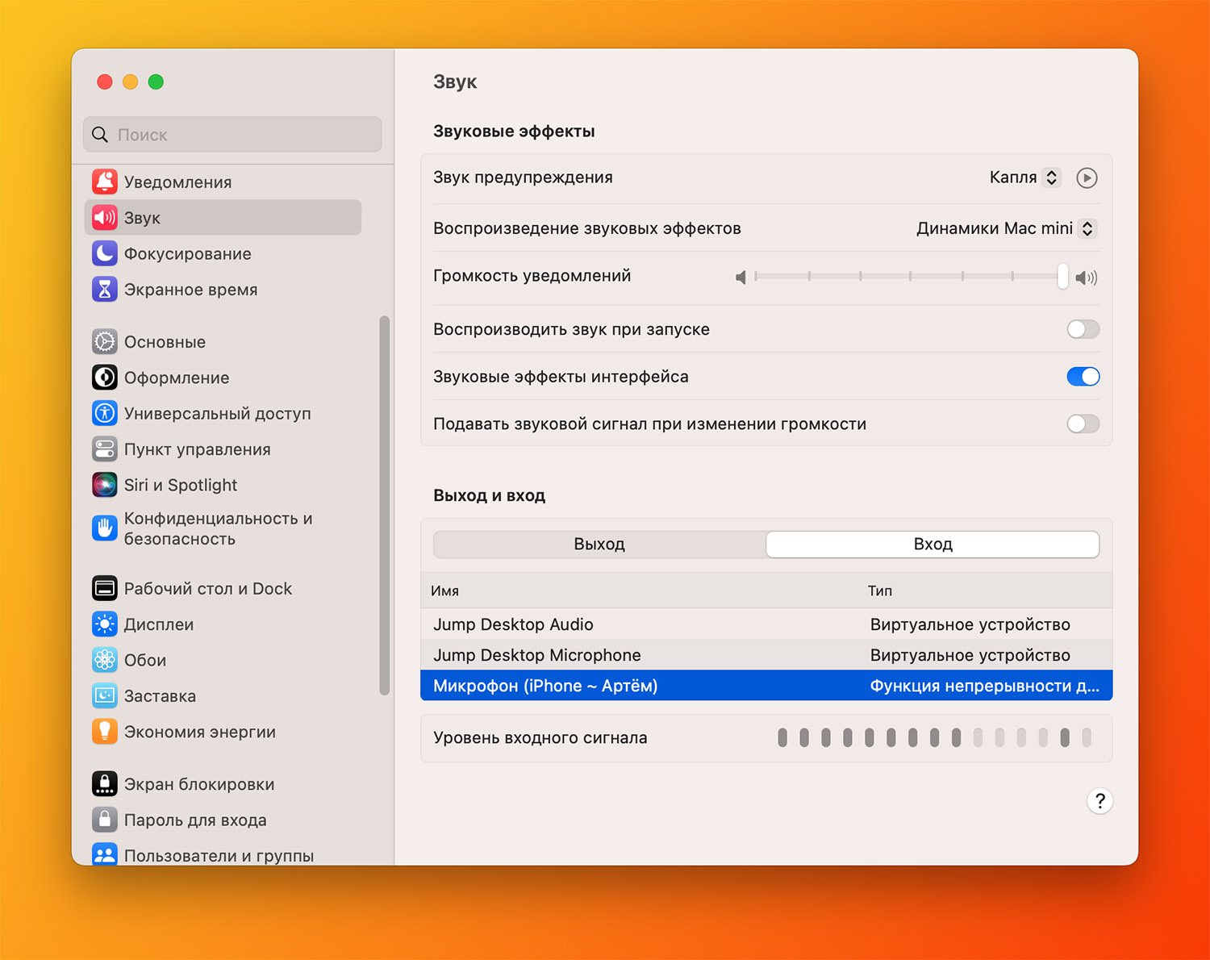The width and height of the screenshot is (1210, 960).
Task: Open the alert sound Капля dropdown
Action: pyautogui.click(x=1024, y=177)
